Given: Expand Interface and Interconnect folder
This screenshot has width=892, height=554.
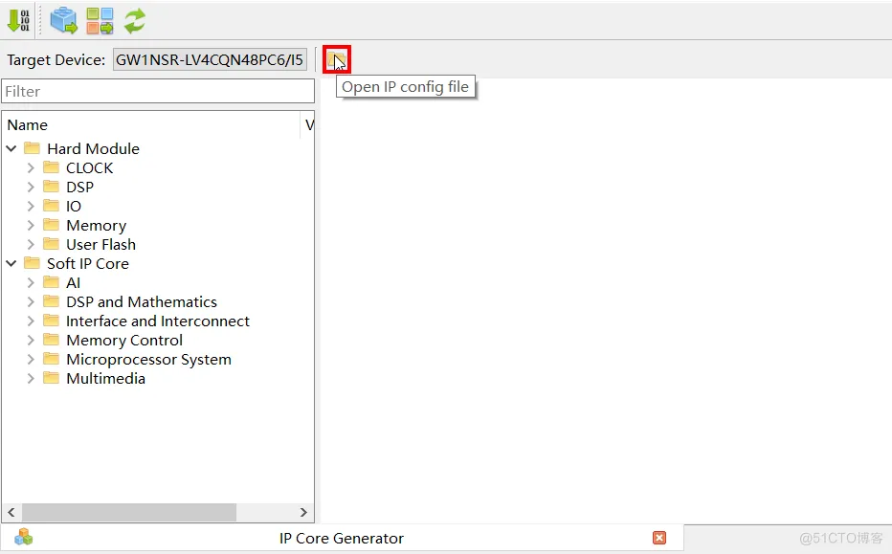Looking at the screenshot, I should point(31,321).
